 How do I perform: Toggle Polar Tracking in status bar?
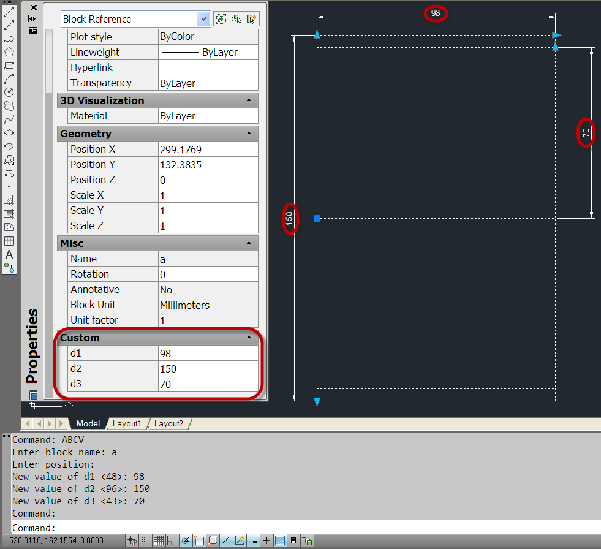(186, 540)
